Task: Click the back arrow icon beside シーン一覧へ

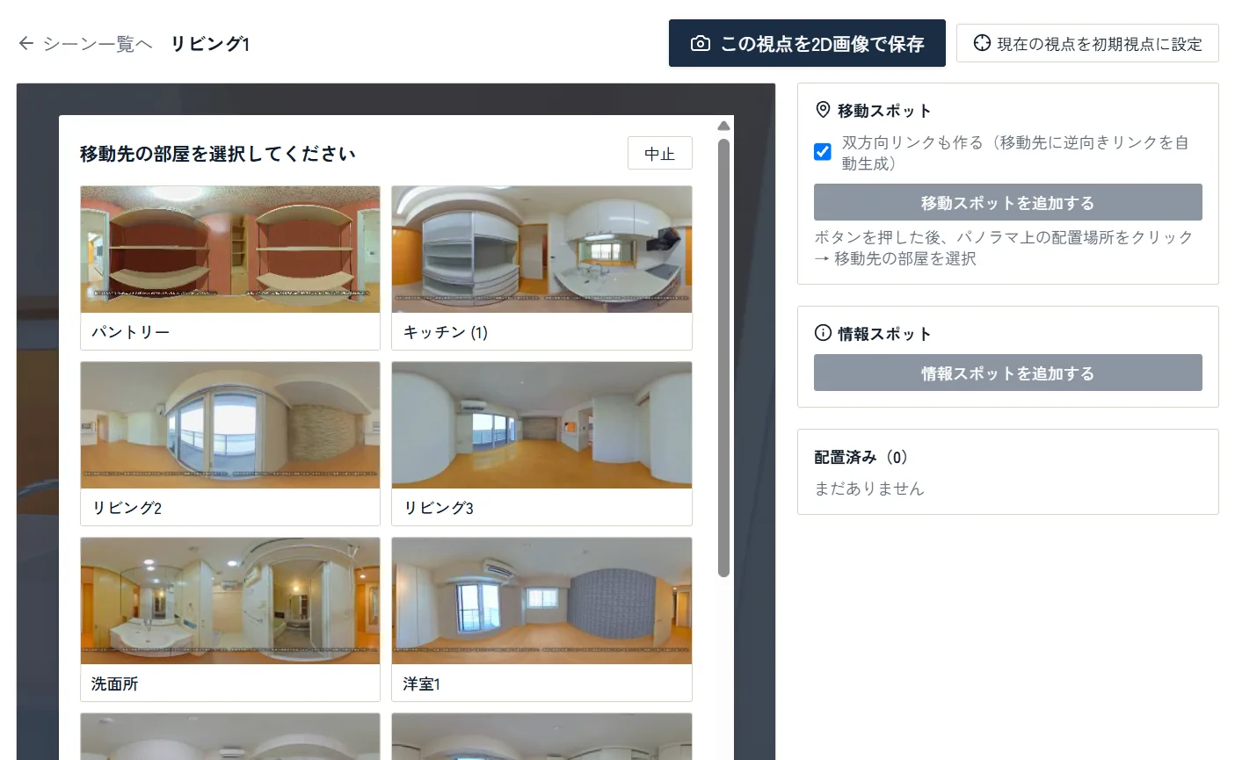Action: [x=26, y=43]
